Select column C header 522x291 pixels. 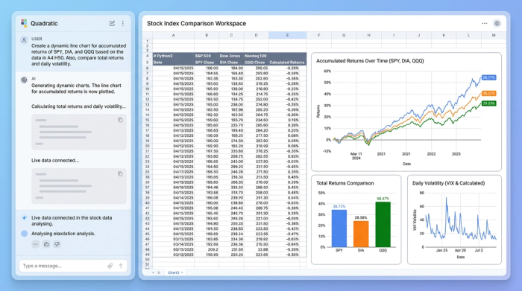pyautogui.click(x=231, y=35)
